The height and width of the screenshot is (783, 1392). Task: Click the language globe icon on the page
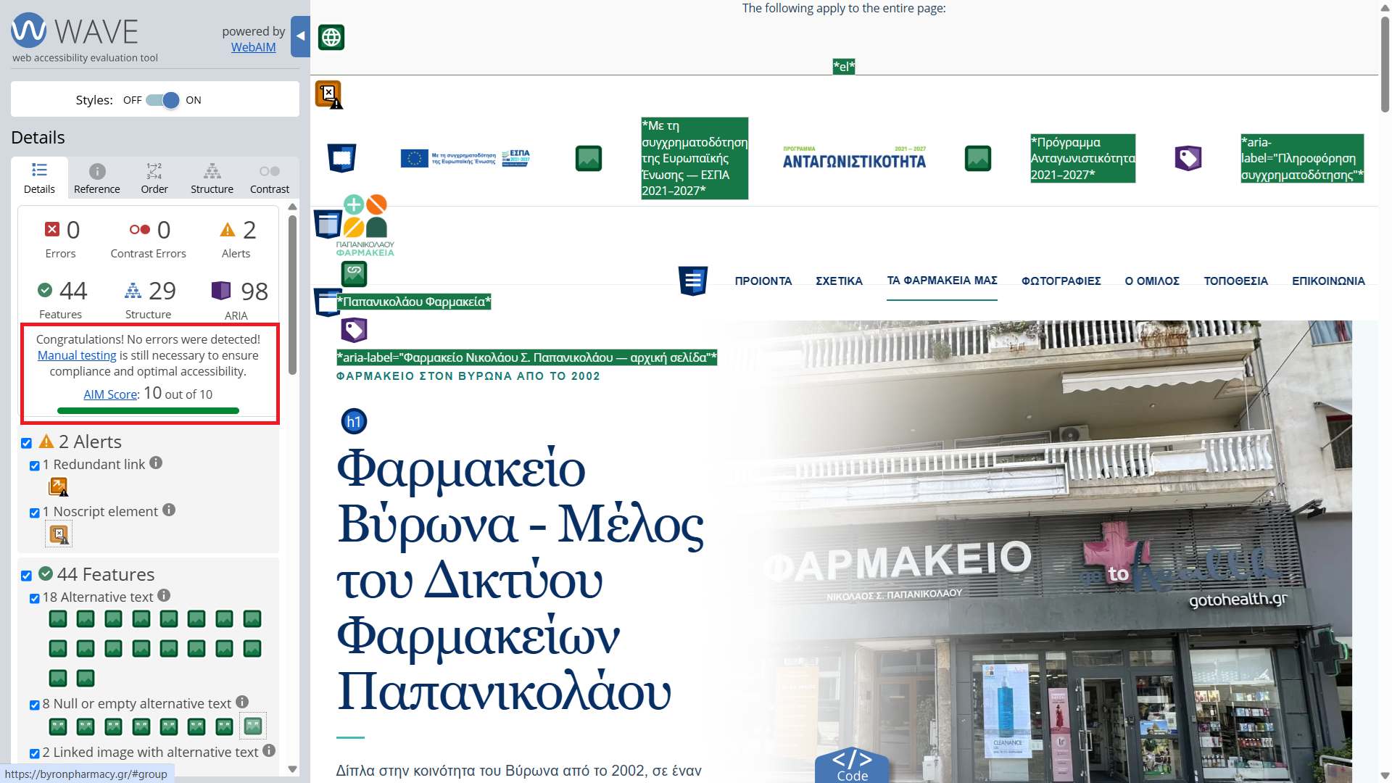[331, 37]
